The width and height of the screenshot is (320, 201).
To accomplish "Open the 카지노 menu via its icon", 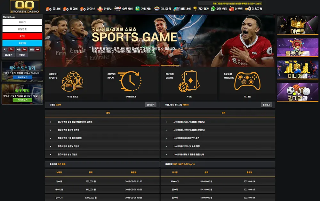I will [x=100, y=9].
